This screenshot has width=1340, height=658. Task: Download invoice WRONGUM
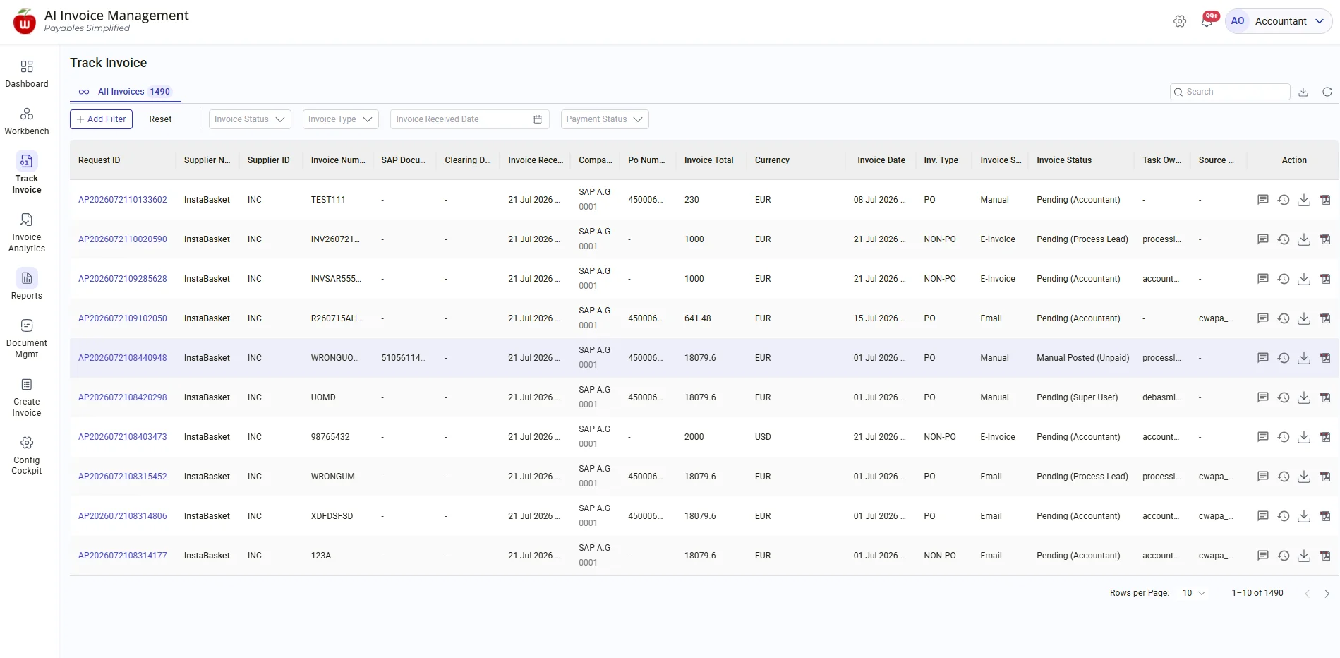(1304, 477)
